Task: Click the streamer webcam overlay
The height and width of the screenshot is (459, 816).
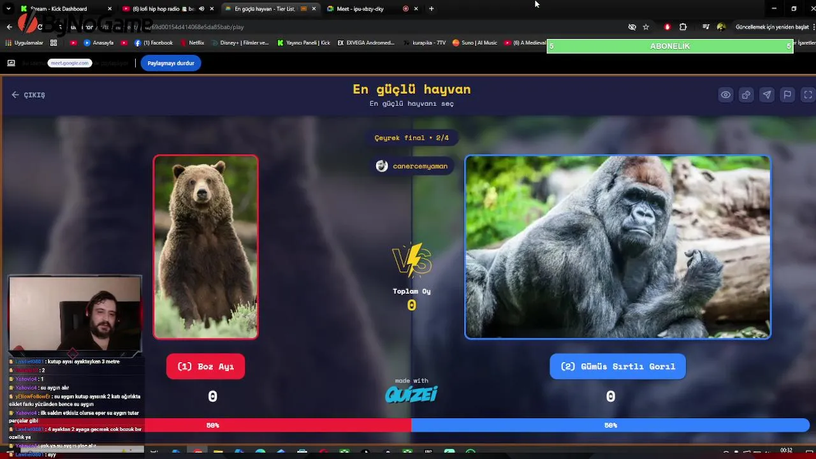Action: [75, 314]
